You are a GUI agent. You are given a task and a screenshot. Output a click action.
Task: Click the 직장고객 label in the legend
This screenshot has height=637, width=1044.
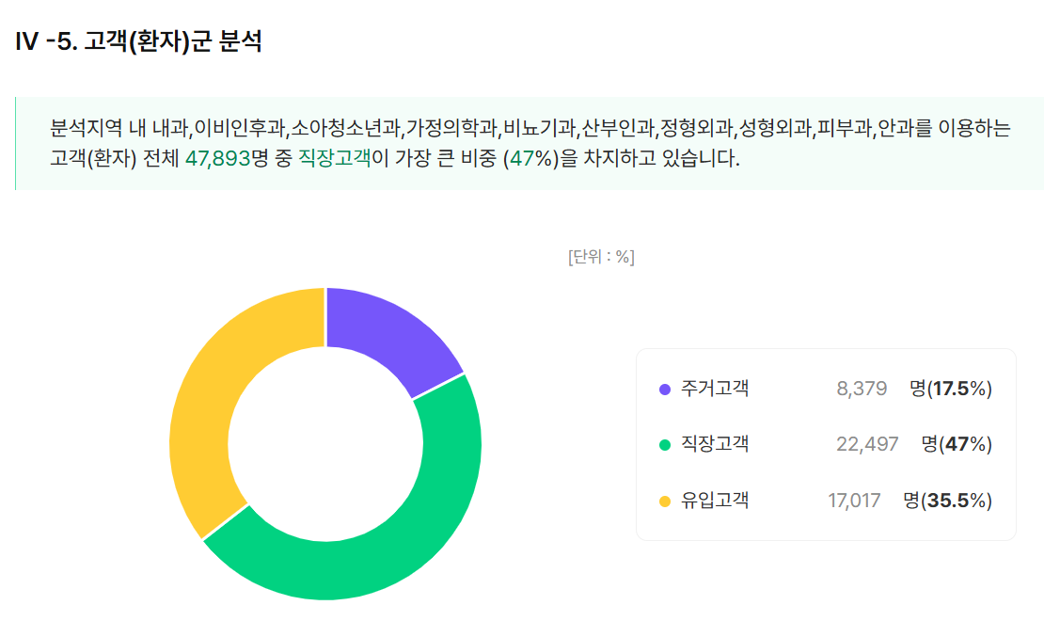(x=715, y=444)
